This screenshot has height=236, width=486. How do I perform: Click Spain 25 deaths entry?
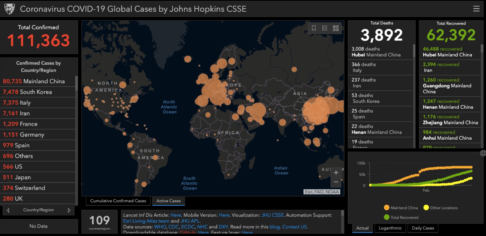coord(381,114)
